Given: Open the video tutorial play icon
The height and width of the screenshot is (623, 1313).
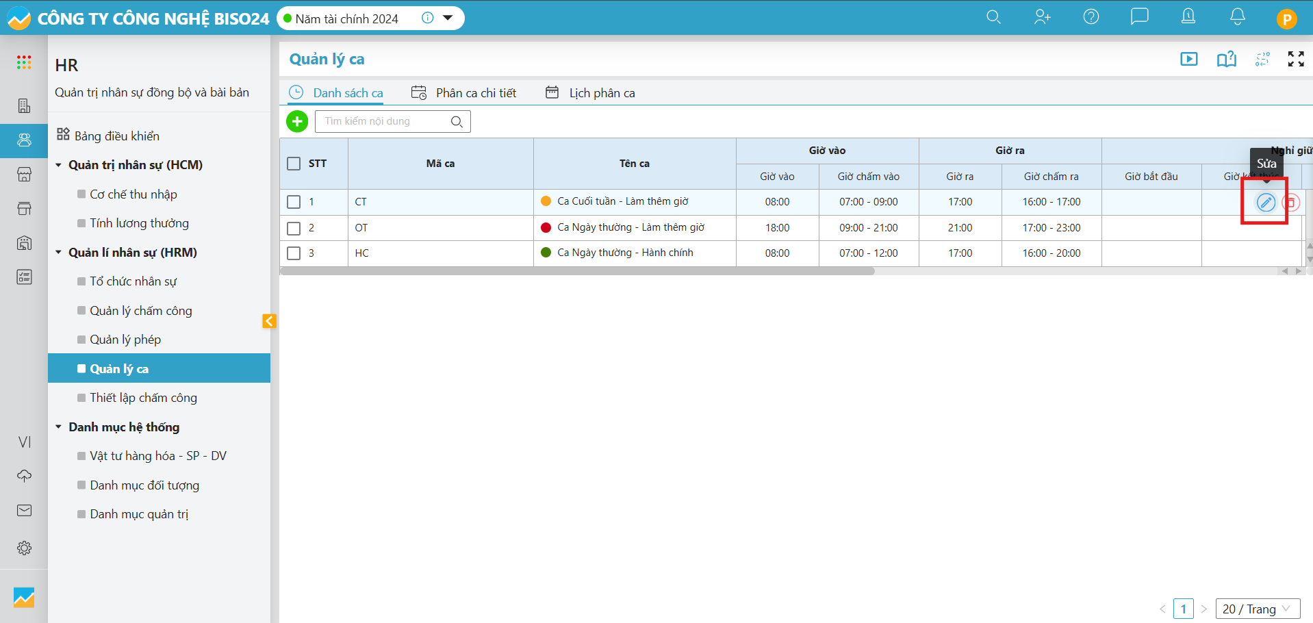Looking at the screenshot, I should point(1189,60).
